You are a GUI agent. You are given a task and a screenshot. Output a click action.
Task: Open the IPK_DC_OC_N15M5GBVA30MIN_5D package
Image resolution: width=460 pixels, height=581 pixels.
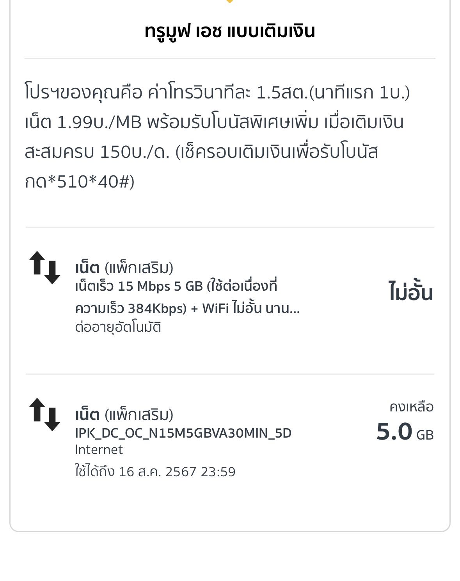click(183, 433)
